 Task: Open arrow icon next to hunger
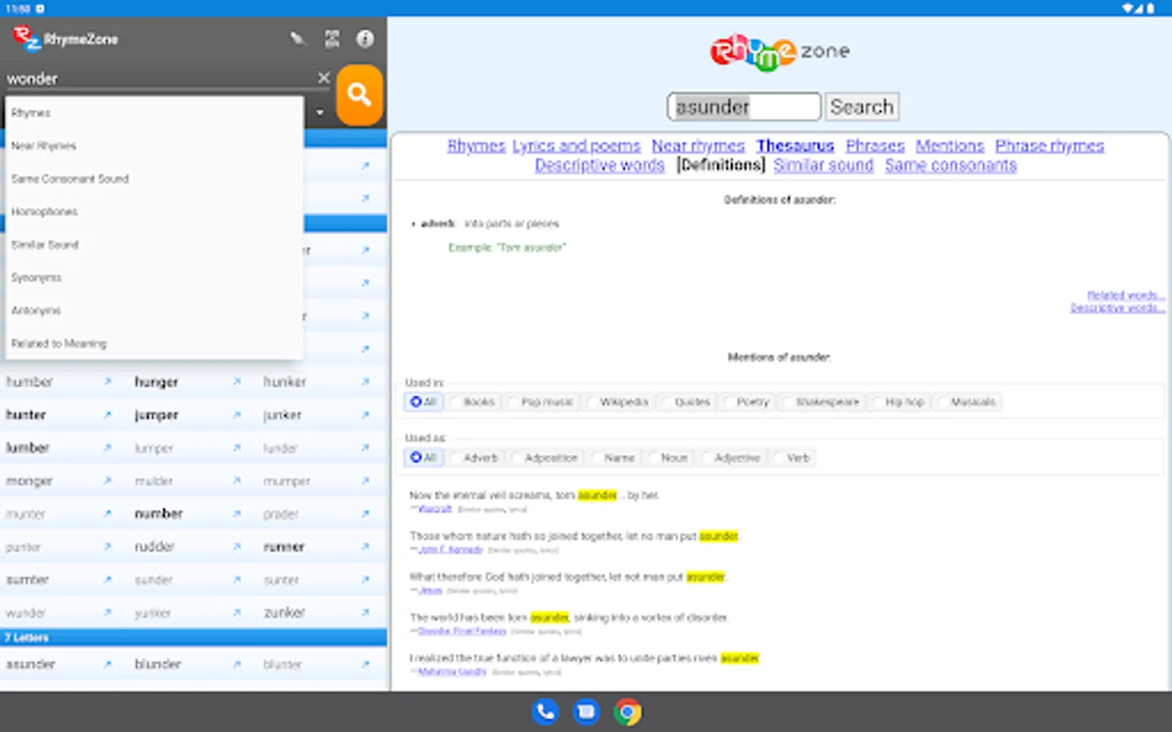pyautogui.click(x=237, y=381)
